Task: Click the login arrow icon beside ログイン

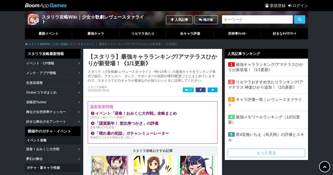Action: point(290,6)
